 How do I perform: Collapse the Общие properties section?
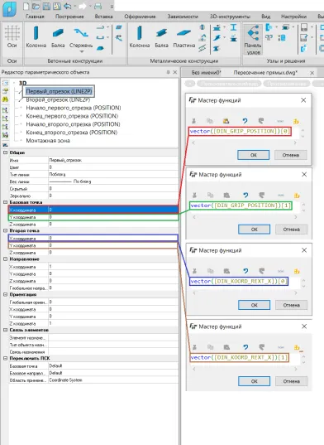[x=5, y=152]
